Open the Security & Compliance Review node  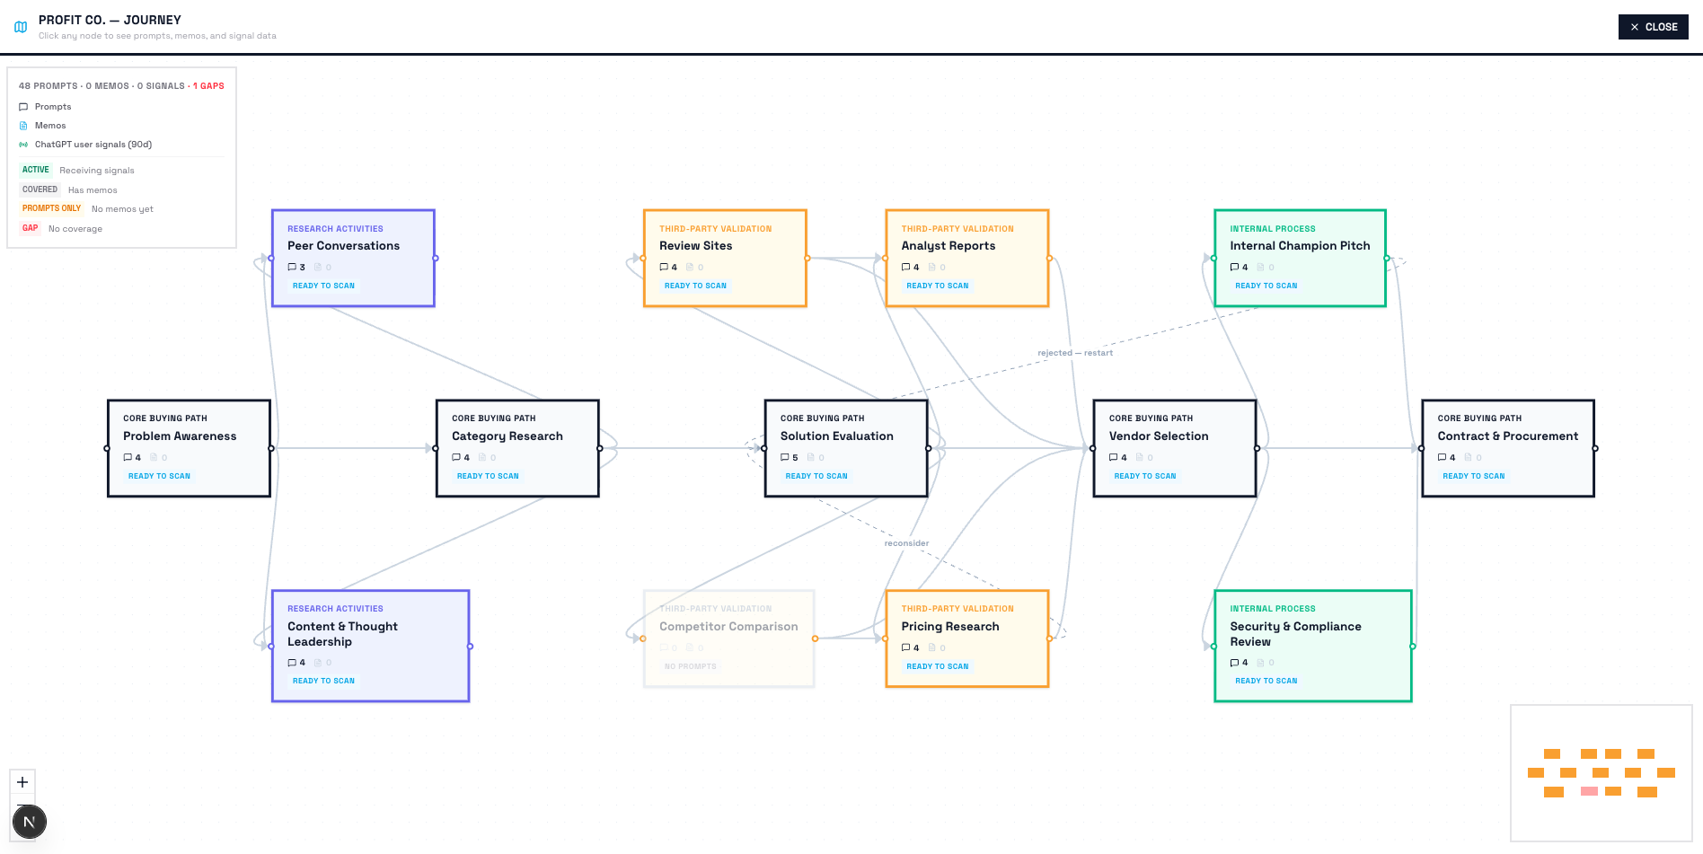pos(1312,635)
